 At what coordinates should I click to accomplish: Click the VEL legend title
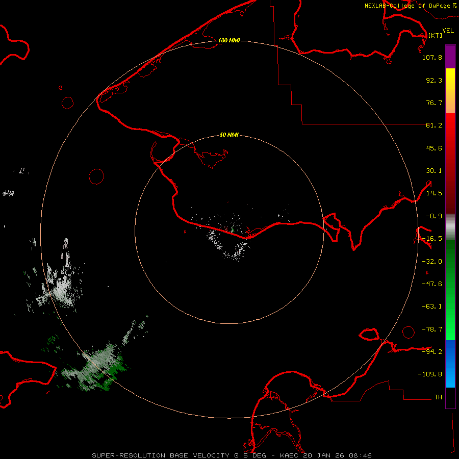point(448,31)
